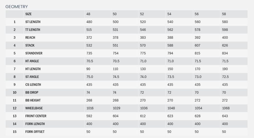The image size is (254, 138).
Task: Click the 626 stack value
Action: [x=225, y=45]
